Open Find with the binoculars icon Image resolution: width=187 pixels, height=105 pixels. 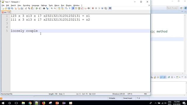point(44,8)
